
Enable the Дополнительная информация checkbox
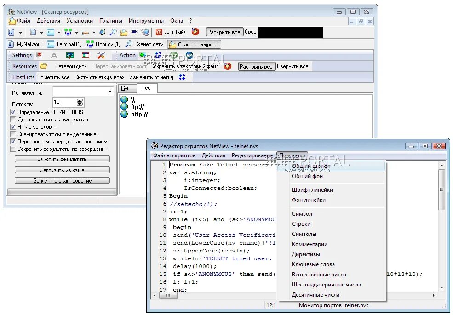pyautogui.click(x=13, y=120)
